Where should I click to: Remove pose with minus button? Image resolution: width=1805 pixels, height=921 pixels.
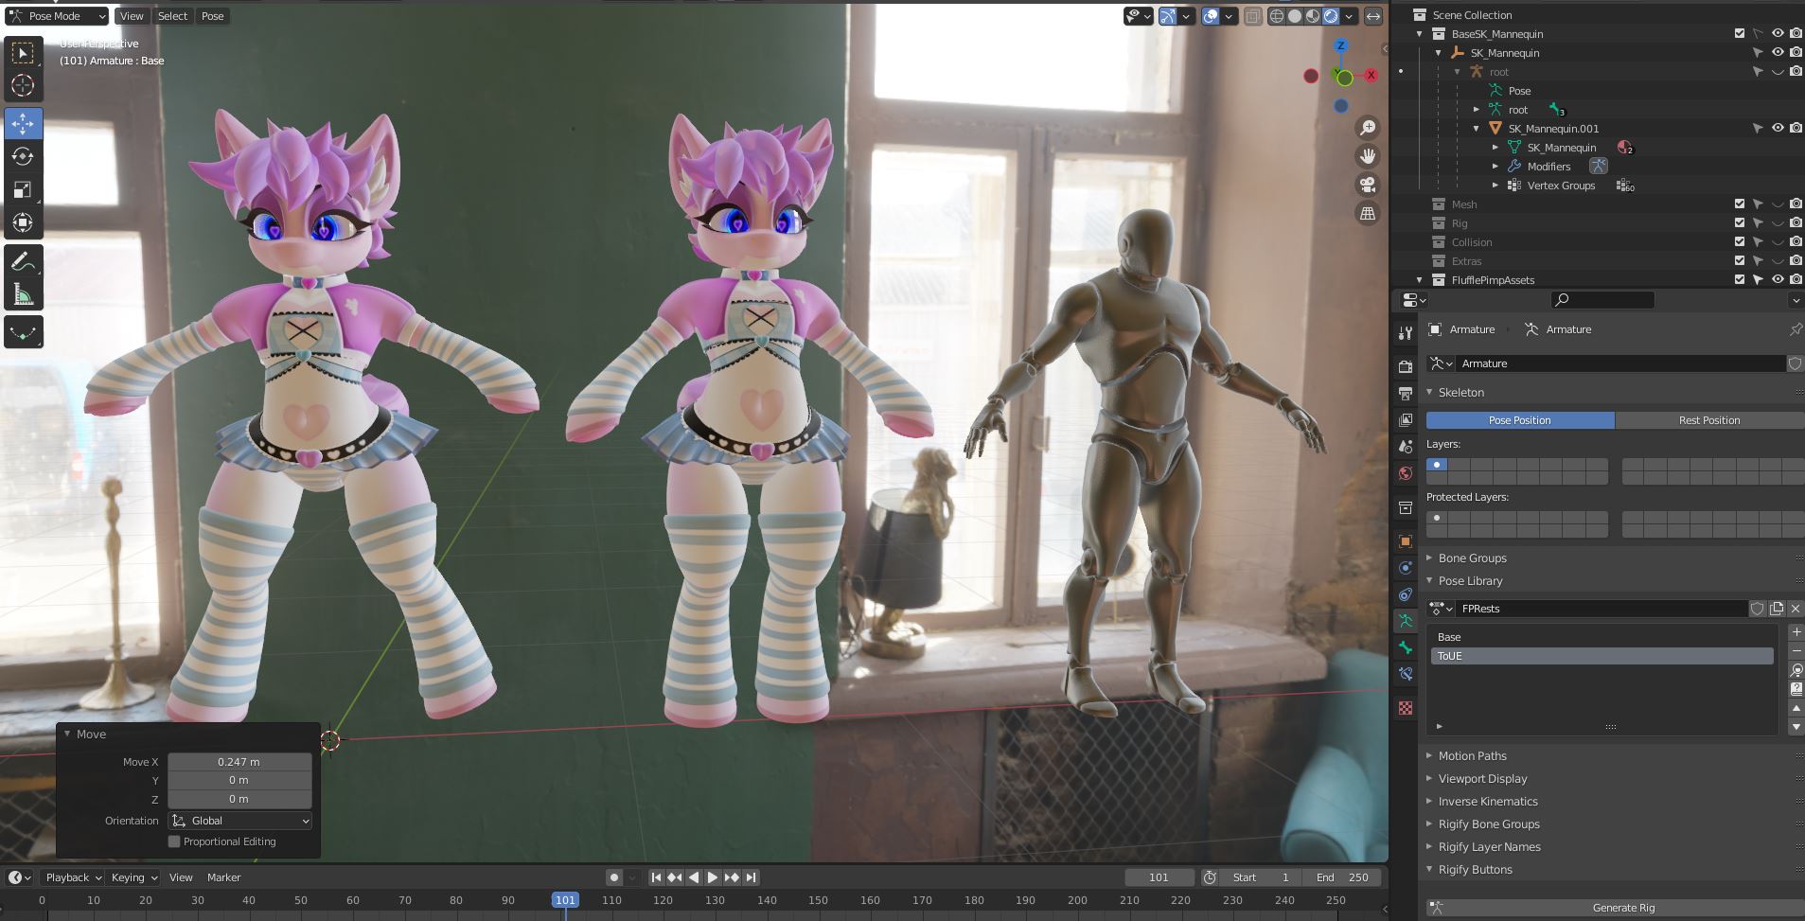pos(1796,650)
